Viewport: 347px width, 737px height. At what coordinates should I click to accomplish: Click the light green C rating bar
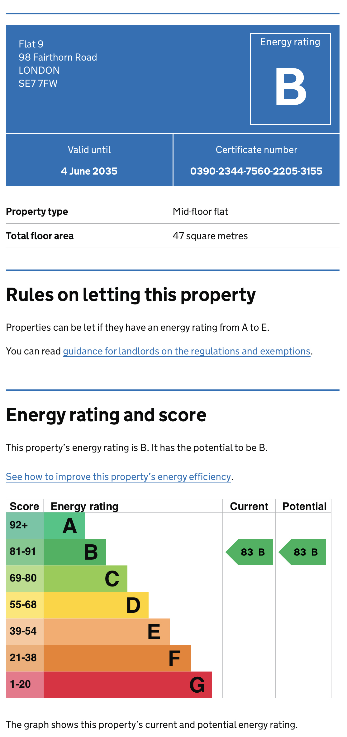(x=86, y=579)
